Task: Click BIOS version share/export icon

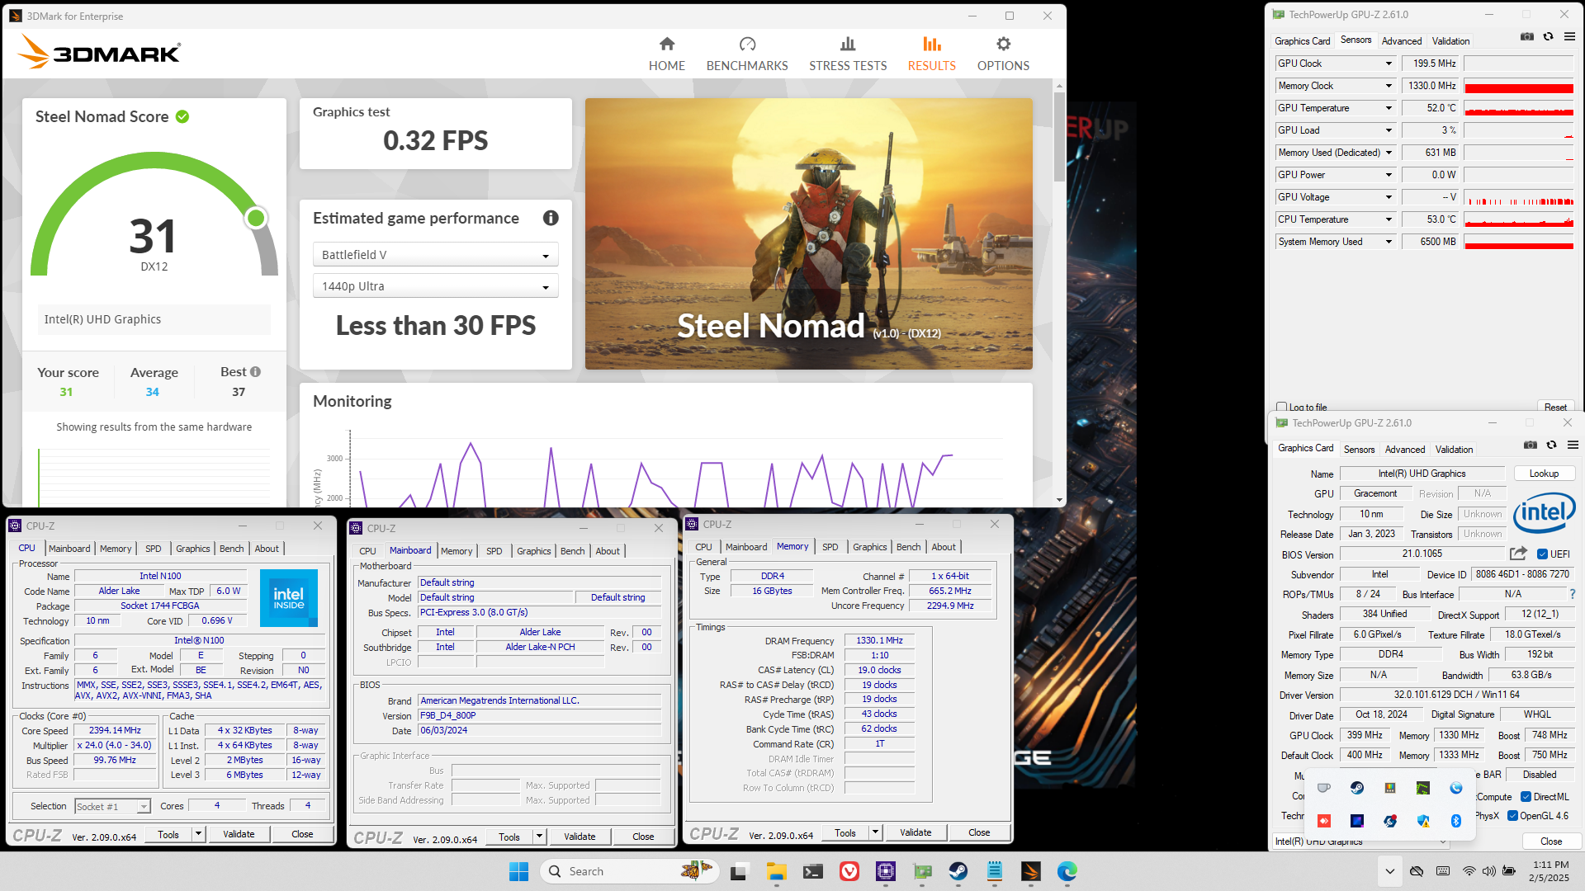Action: click(1518, 554)
